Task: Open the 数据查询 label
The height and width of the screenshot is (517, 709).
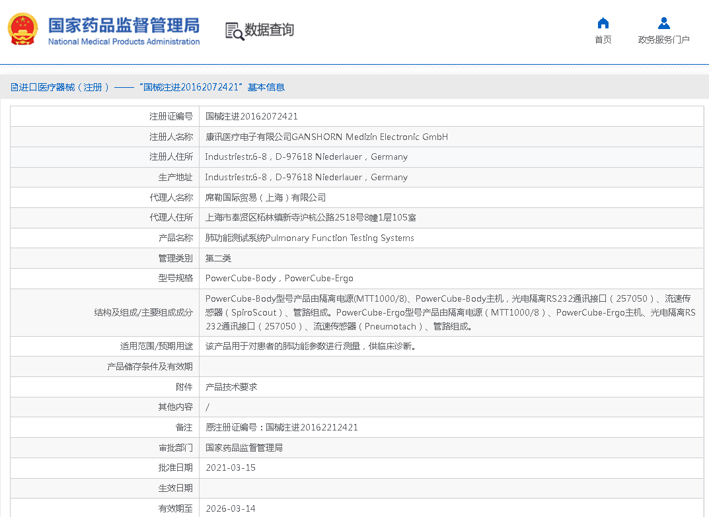Action: pyautogui.click(x=270, y=30)
